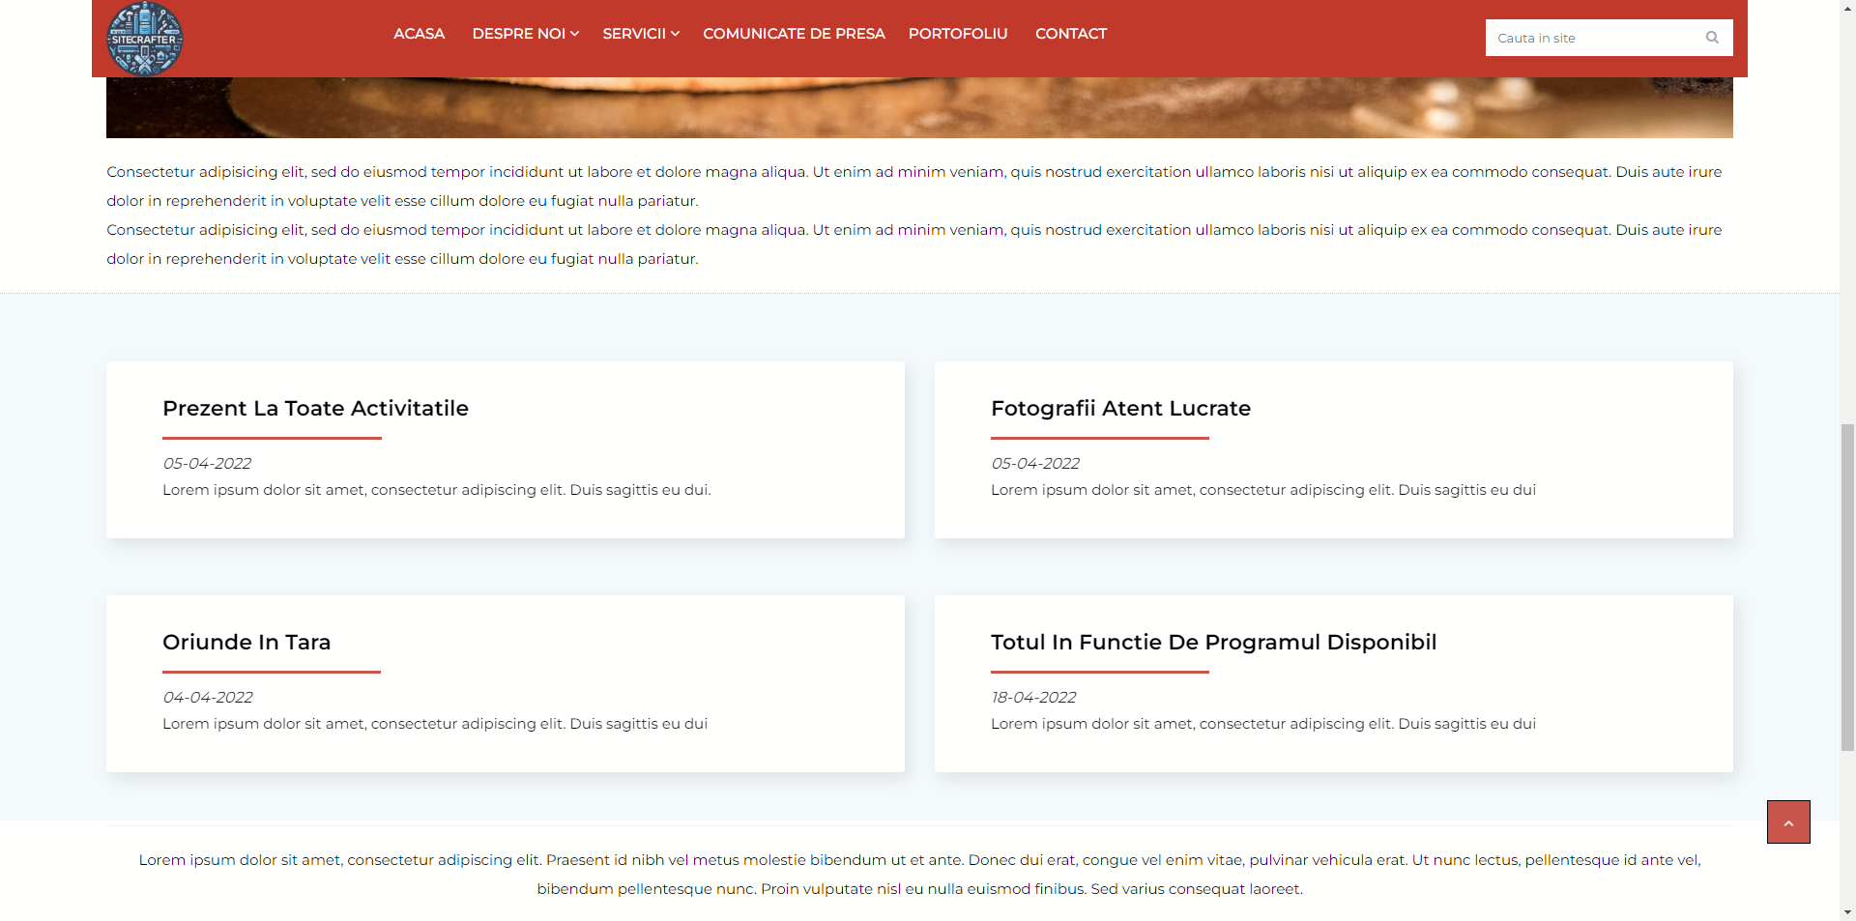Click the SiteCrafter logo

(x=144, y=39)
